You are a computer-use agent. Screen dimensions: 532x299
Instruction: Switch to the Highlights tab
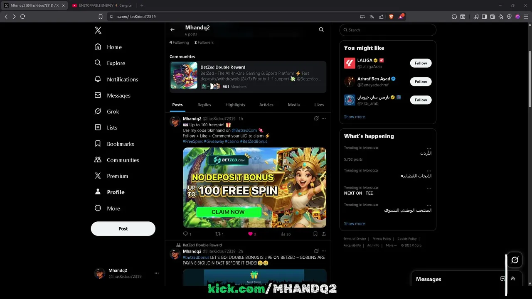tap(235, 105)
